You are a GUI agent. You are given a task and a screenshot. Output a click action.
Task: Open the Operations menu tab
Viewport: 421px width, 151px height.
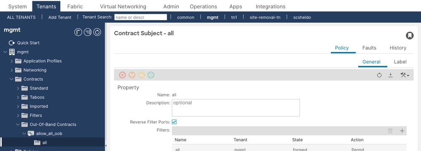click(x=203, y=6)
